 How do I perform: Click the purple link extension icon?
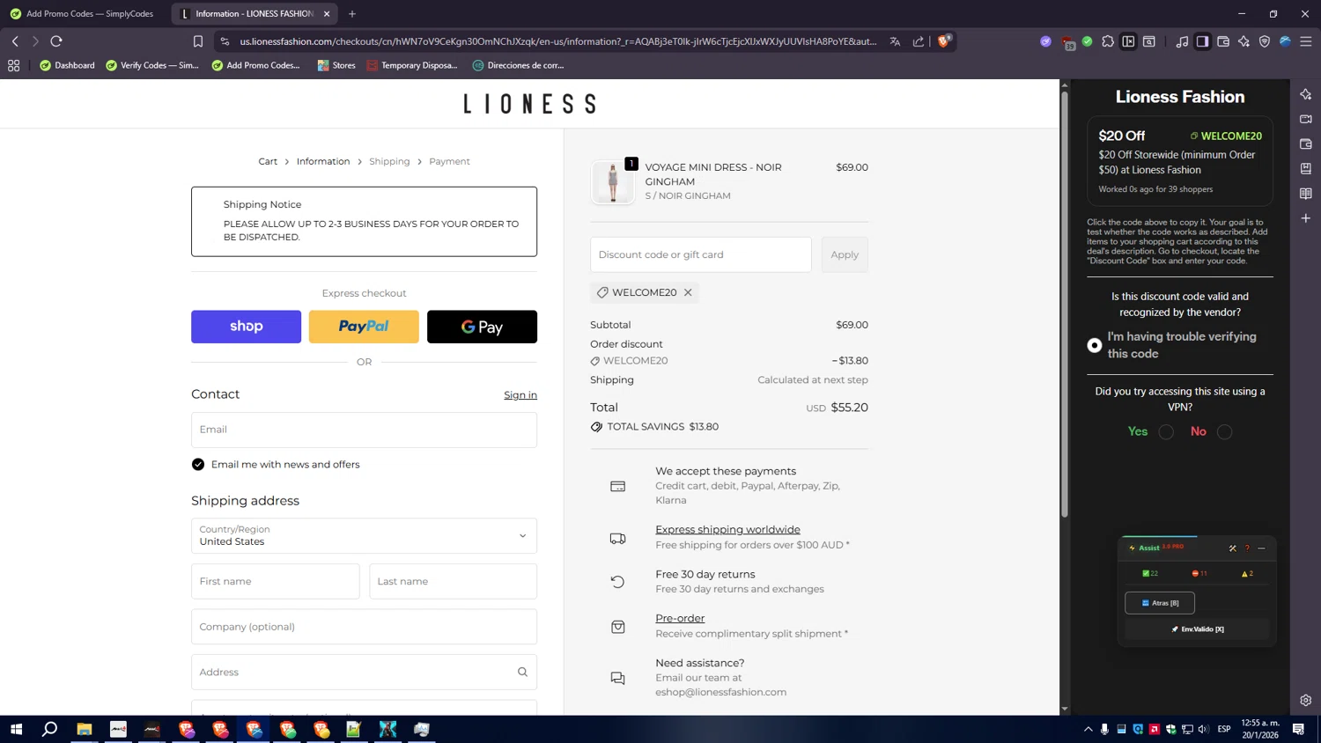(1045, 41)
